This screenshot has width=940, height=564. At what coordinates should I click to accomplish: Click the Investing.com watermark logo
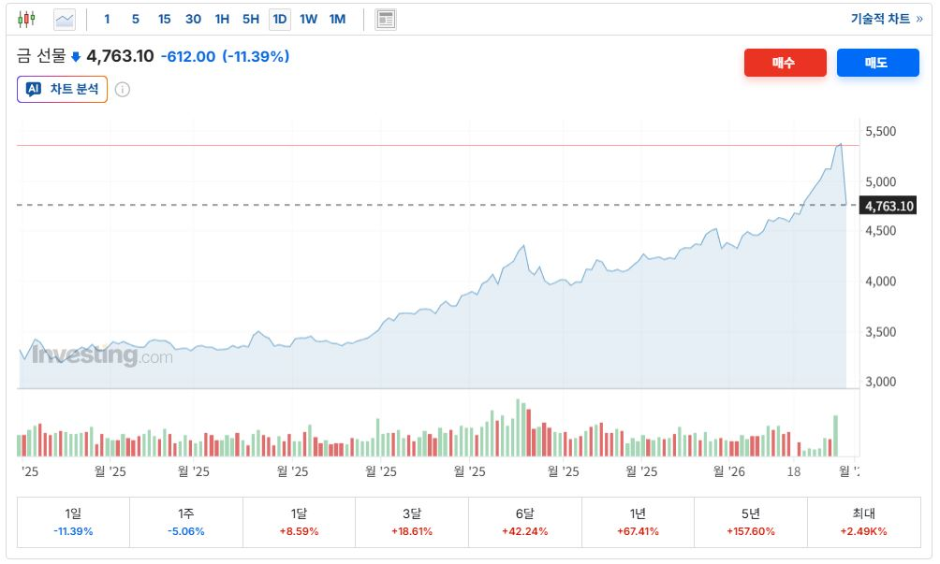(x=103, y=355)
